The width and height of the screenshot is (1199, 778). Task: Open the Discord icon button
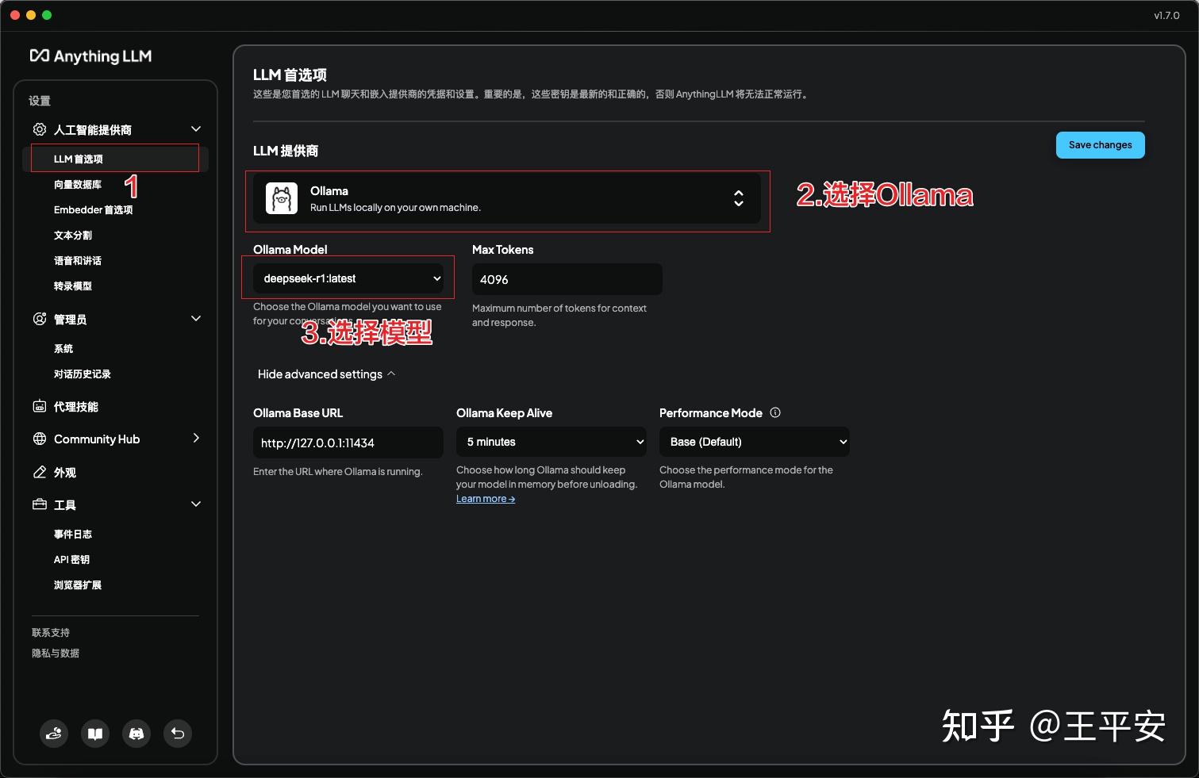pos(136,734)
